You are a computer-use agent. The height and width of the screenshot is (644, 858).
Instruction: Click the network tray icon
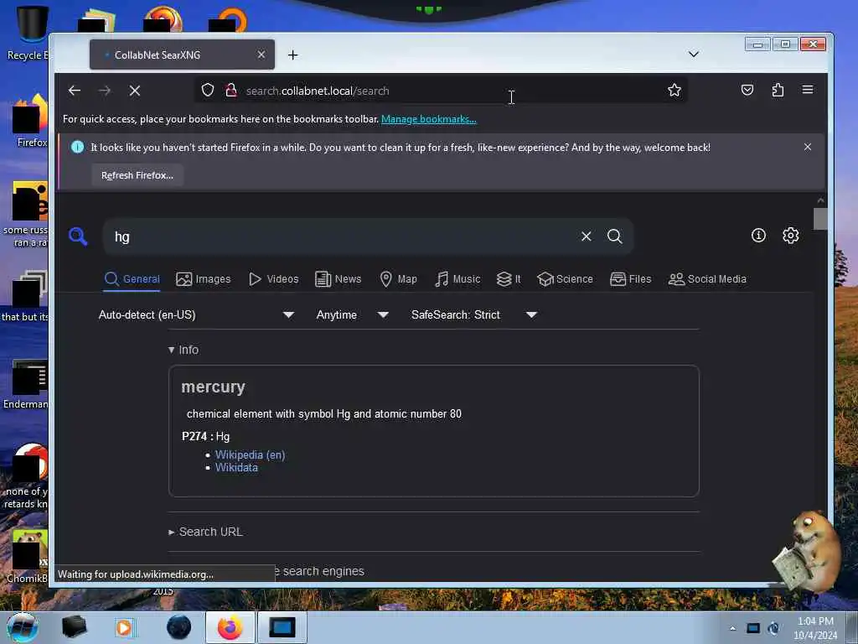coord(753,628)
